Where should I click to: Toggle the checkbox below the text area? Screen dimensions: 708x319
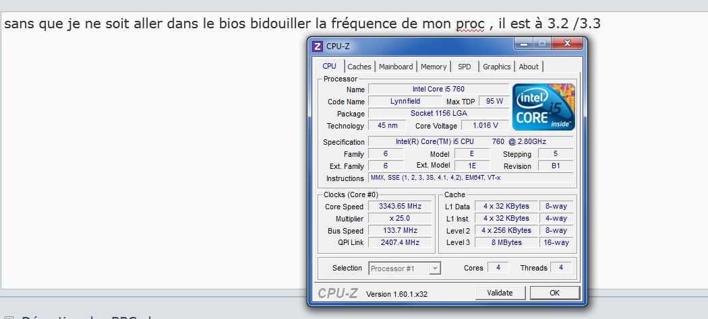coord(9,317)
